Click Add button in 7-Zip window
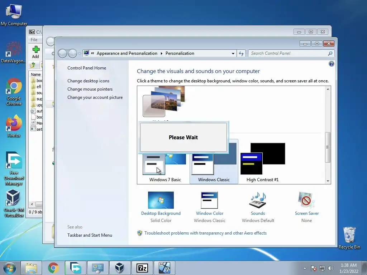This screenshot has width=367, height=275. (x=35, y=52)
